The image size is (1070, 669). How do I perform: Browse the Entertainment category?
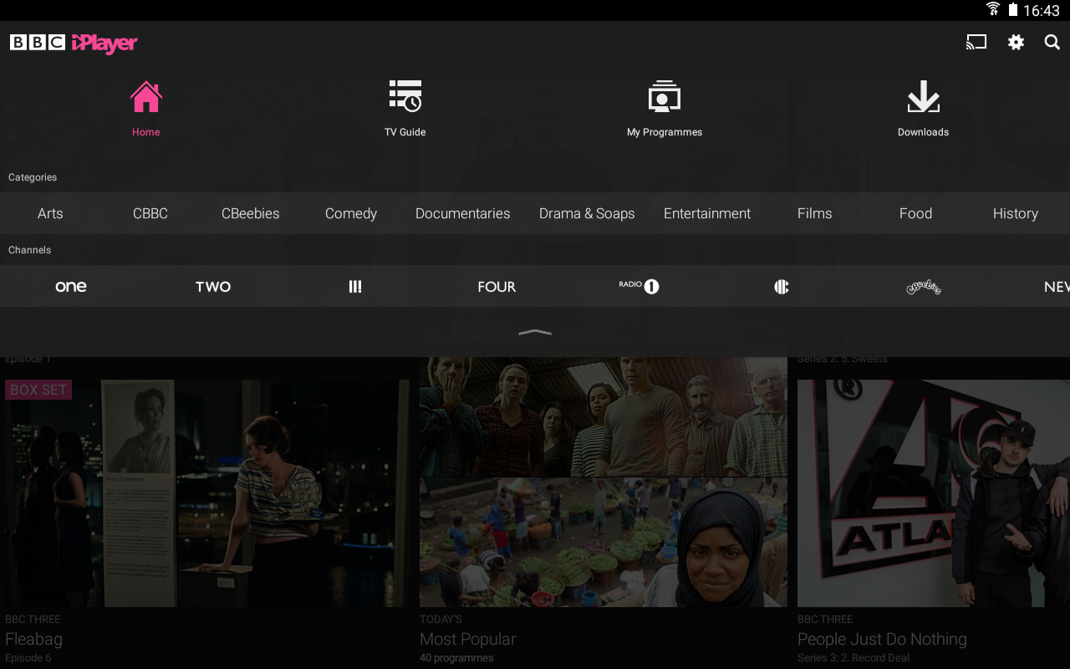[707, 213]
